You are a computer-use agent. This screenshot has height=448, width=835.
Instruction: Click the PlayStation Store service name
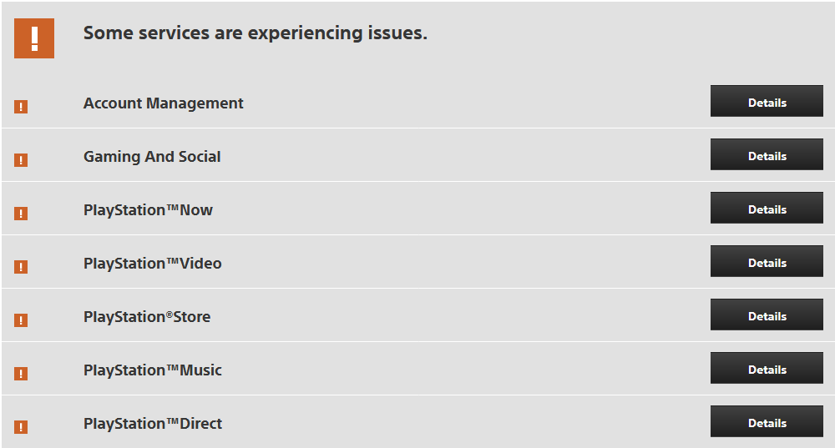coord(147,317)
